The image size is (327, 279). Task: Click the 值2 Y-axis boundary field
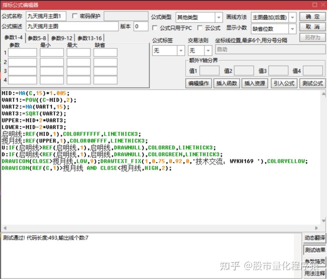pos(244,71)
